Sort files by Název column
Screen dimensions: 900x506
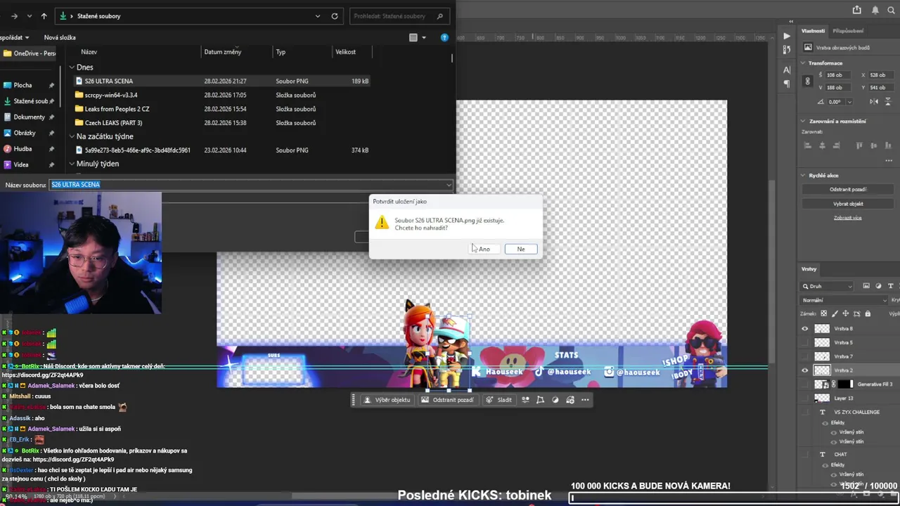(89, 52)
